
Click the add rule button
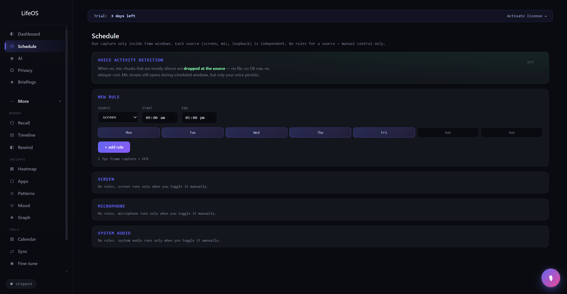tap(114, 147)
